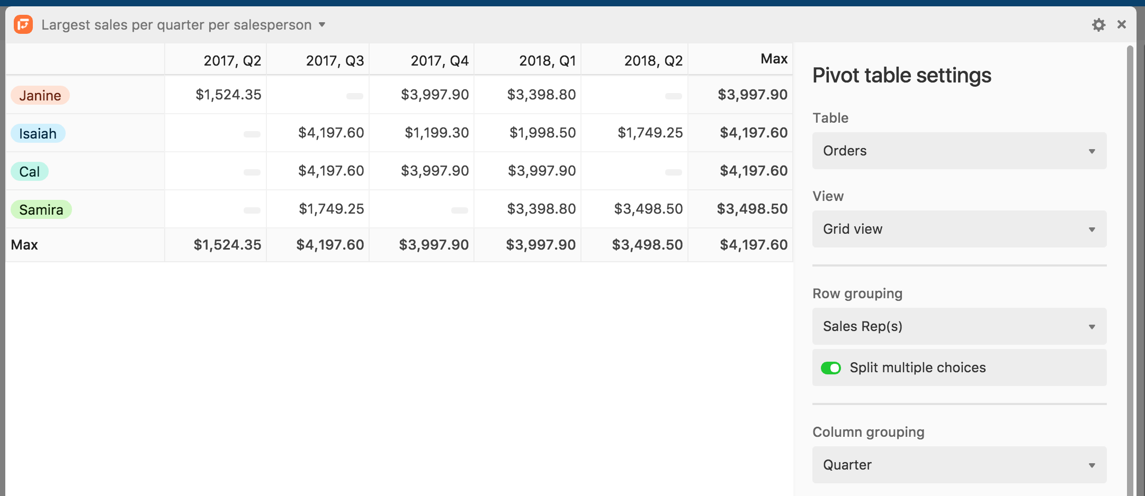
Task: Click the Max row label
Action: (24, 245)
